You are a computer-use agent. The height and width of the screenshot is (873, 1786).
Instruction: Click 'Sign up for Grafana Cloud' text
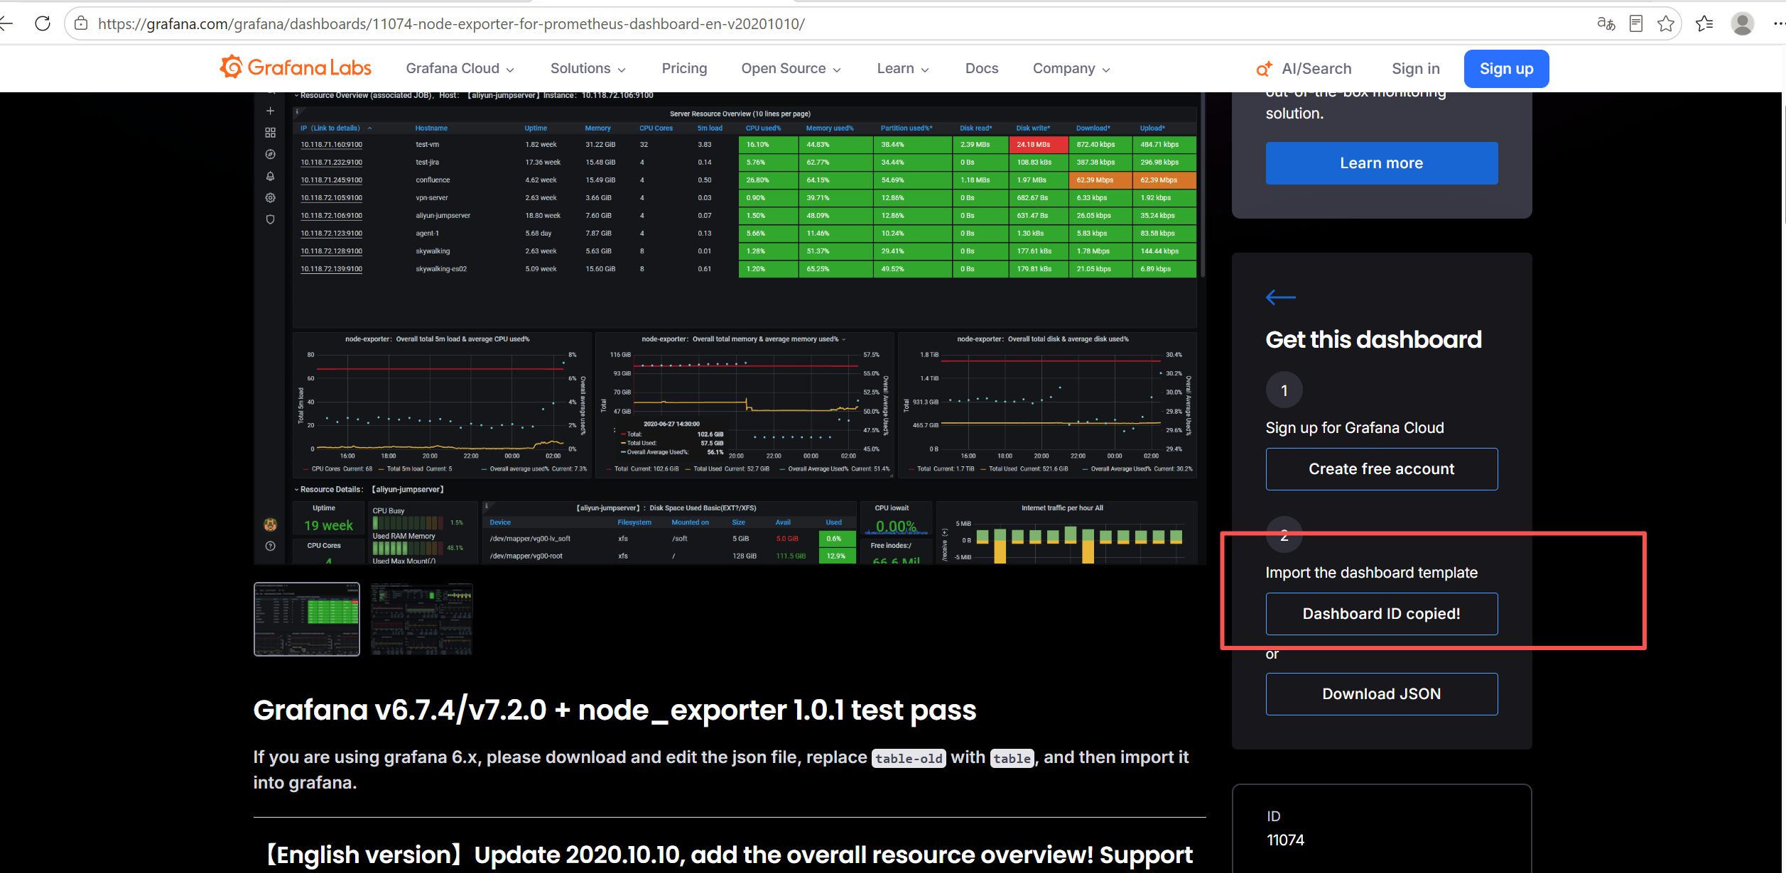tap(1354, 428)
